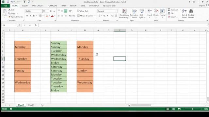Click the Fill button in Editing group
This screenshot has height=117, width=209.
(x=171, y=13)
